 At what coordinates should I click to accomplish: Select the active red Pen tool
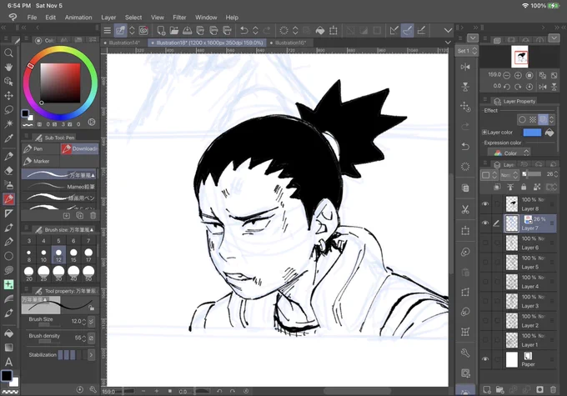click(x=8, y=199)
